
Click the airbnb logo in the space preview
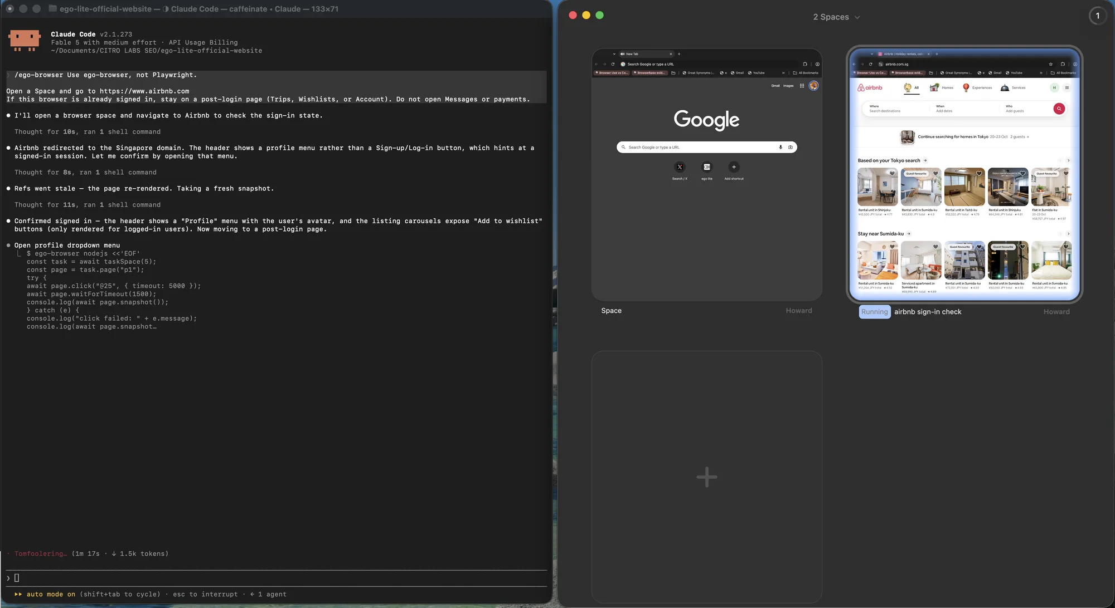click(870, 87)
